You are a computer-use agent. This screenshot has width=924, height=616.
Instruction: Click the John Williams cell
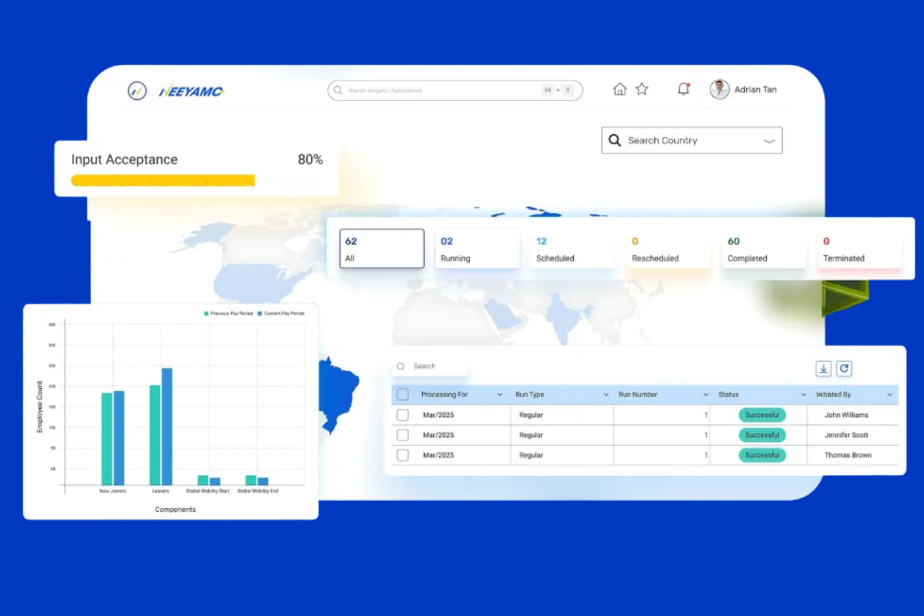(x=847, y=415)
